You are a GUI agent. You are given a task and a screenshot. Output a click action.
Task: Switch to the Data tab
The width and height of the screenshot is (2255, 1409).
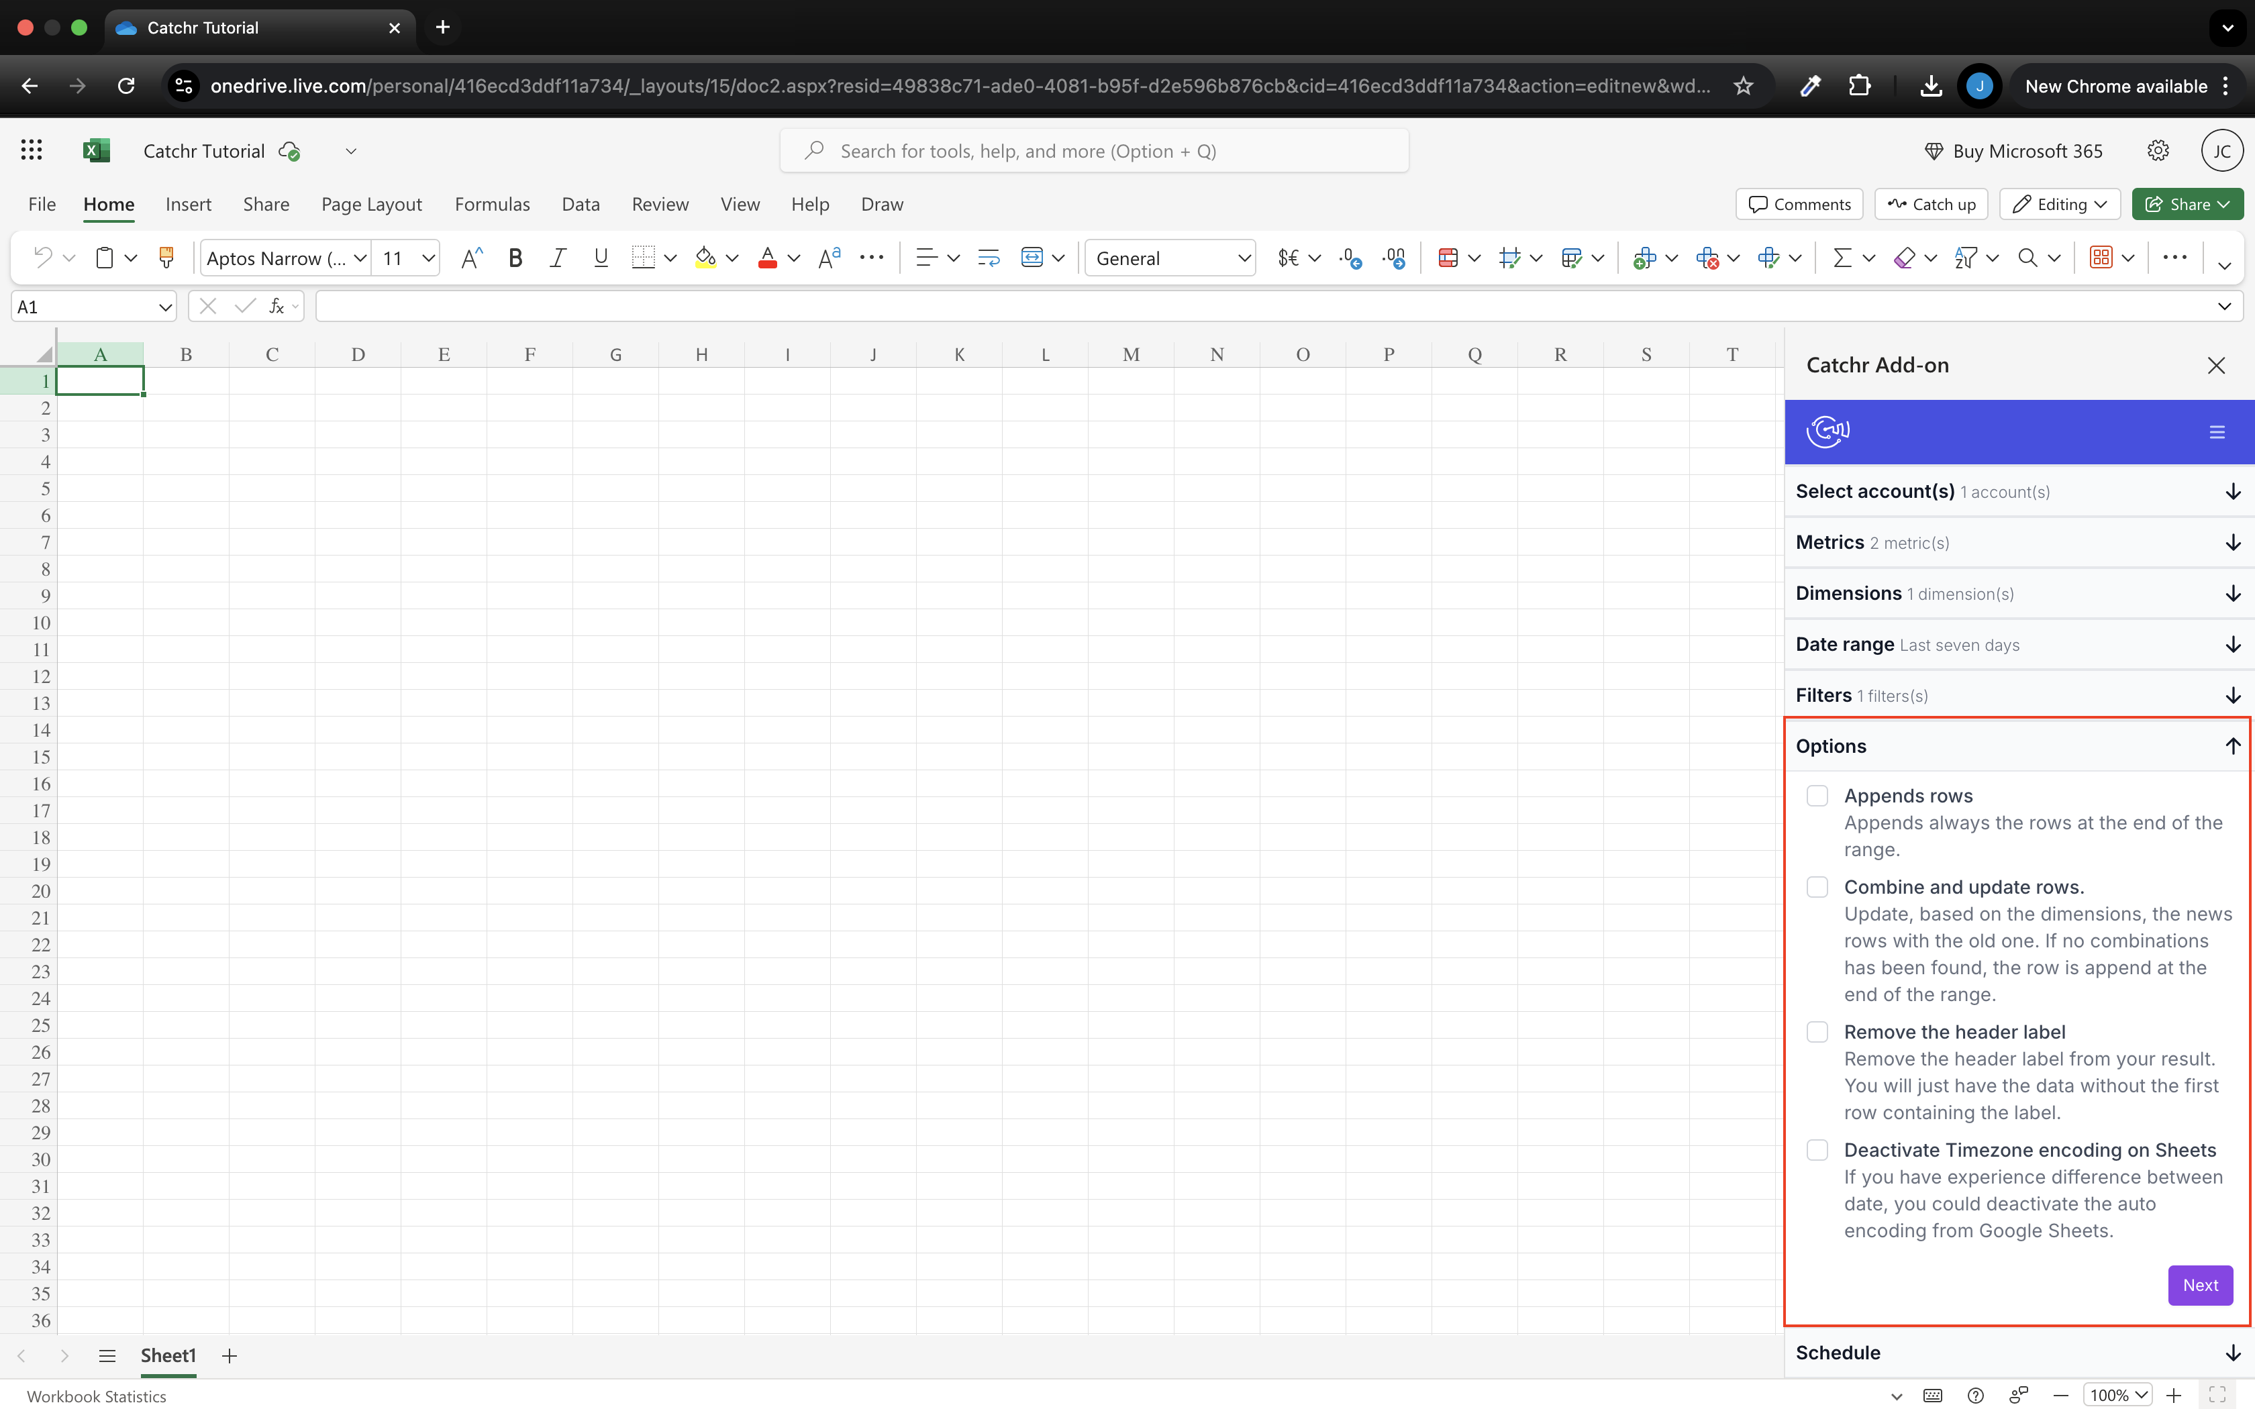point(581,204)
